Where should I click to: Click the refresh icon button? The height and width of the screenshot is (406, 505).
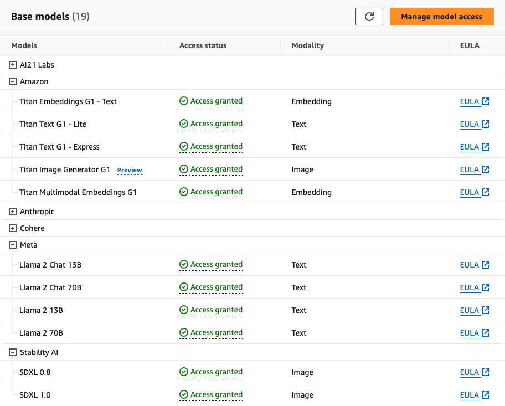click(x=369, y=17)
